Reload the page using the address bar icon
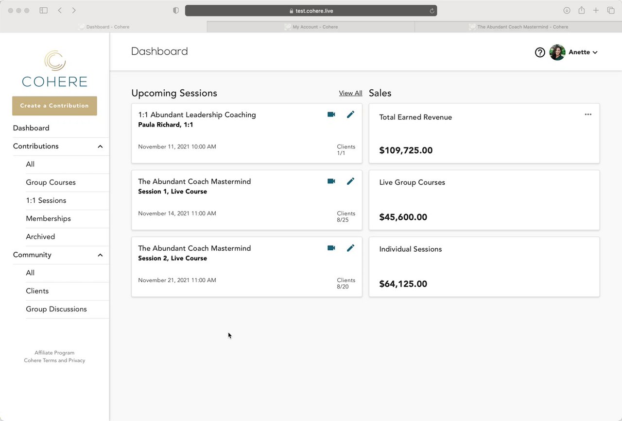The height and width of the screenshot is (421, 622). (x=432, y=11)
